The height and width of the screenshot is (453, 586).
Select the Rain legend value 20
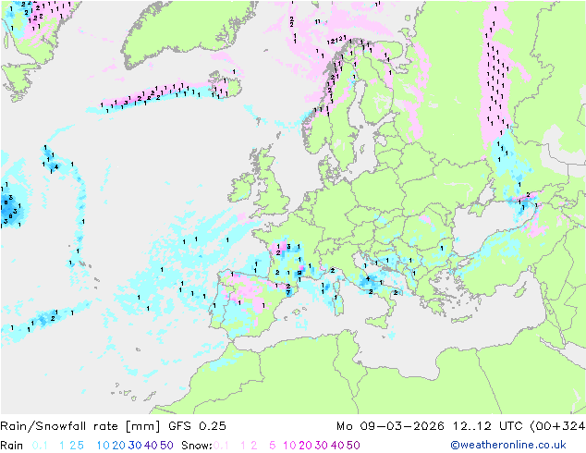(x=119, y=446)
